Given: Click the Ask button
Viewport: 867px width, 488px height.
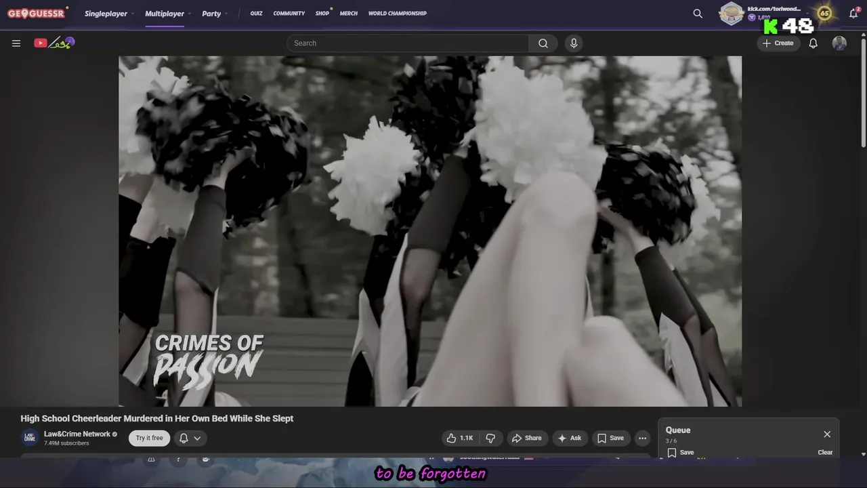Looking at the screenshot, I should tap(570, 438).
